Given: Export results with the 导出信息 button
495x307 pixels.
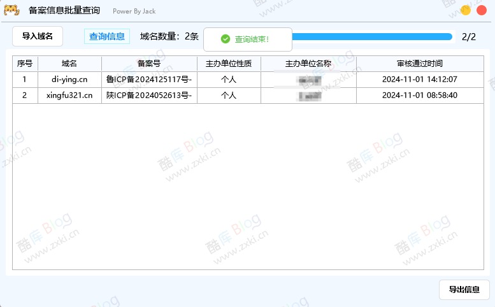Looking at the screenshot, I should 464,290.
